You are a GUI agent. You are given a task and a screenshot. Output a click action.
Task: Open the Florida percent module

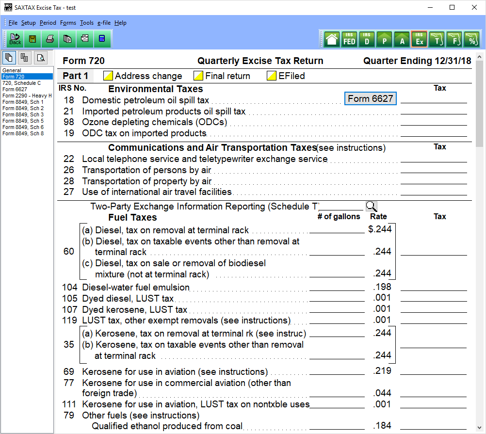[x=472, y=39]
